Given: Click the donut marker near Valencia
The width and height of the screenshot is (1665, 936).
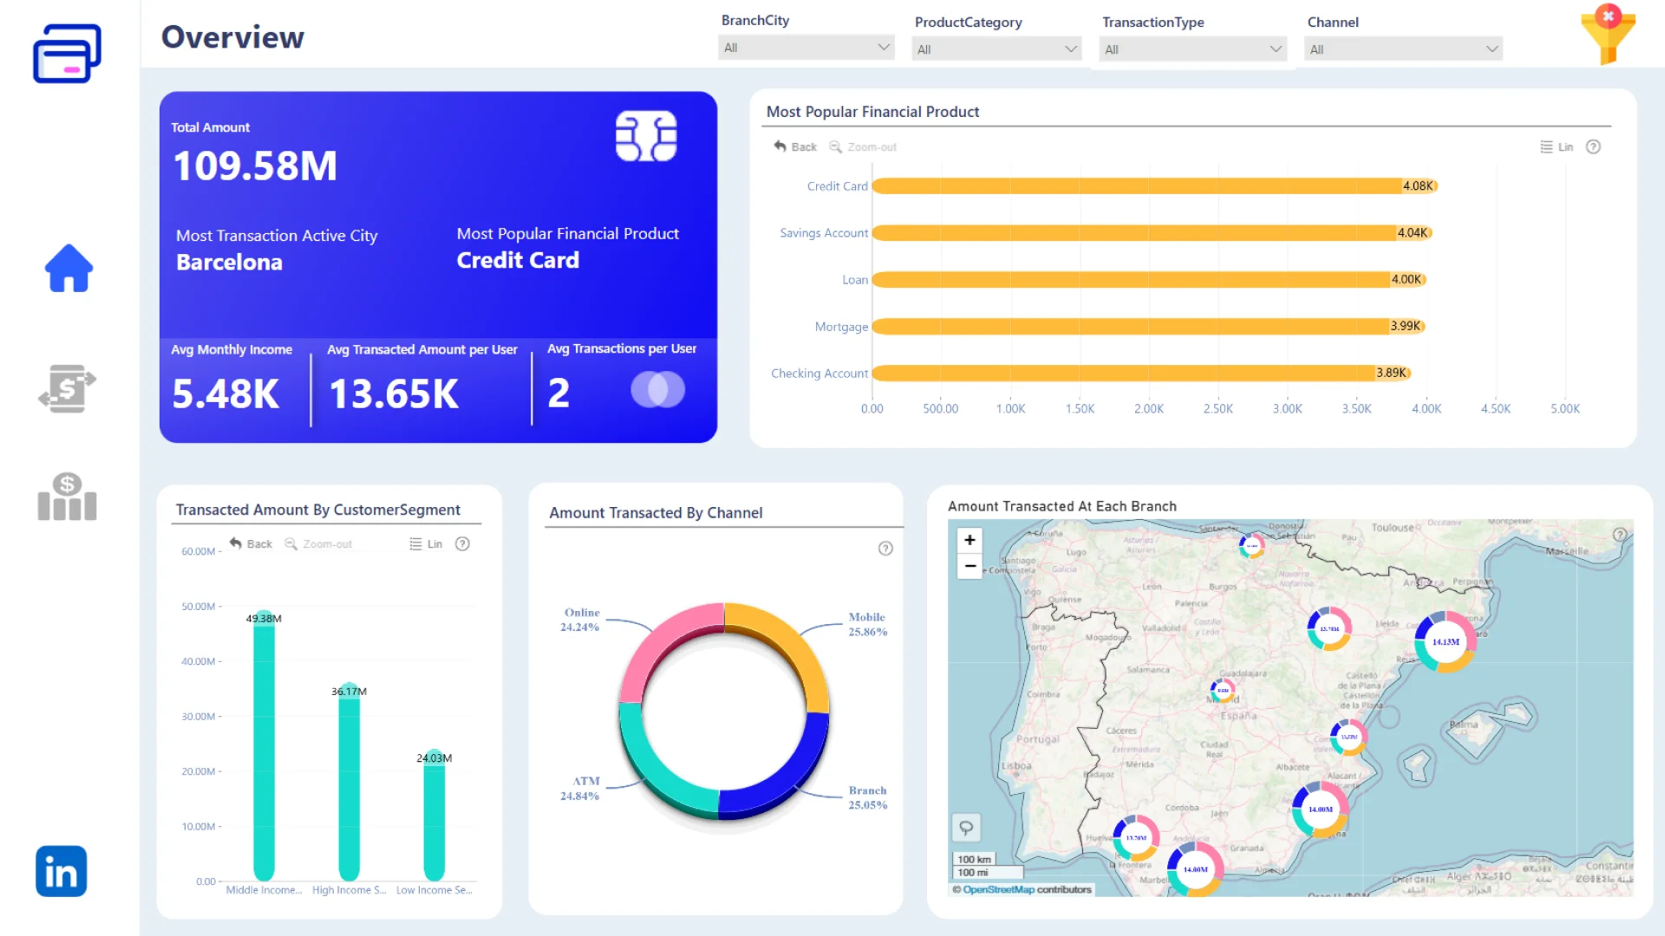Looking at the screenshot, I should pos(1349,737).
